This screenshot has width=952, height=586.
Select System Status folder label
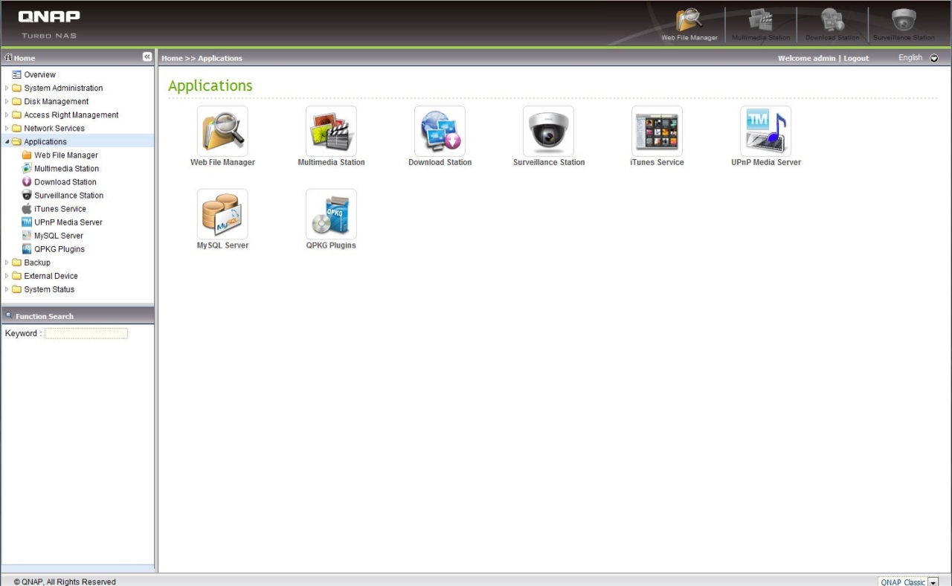(x=49, y=289)
